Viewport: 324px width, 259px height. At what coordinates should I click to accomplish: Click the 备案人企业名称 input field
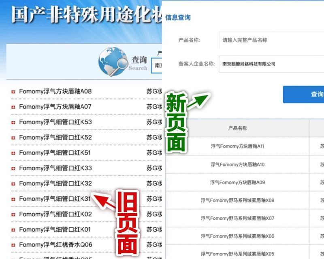click(x=271, y=64)
